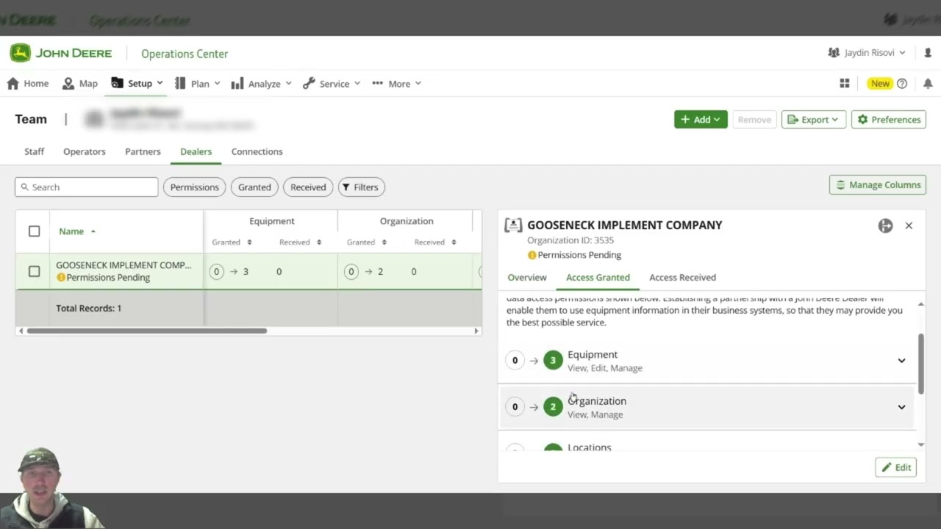Click Total Records: 1 text

[x=89, y=309]
